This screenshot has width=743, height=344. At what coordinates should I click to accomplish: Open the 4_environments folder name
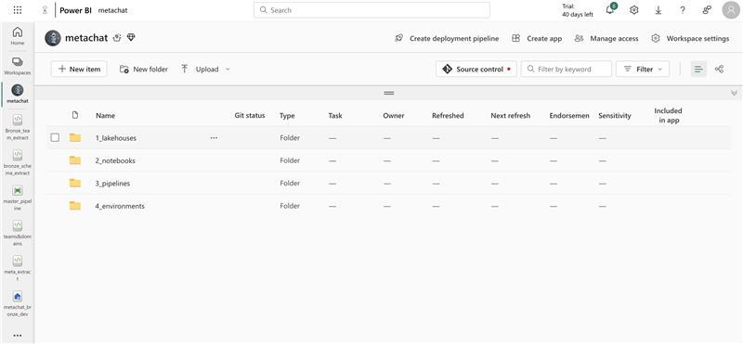120,206
